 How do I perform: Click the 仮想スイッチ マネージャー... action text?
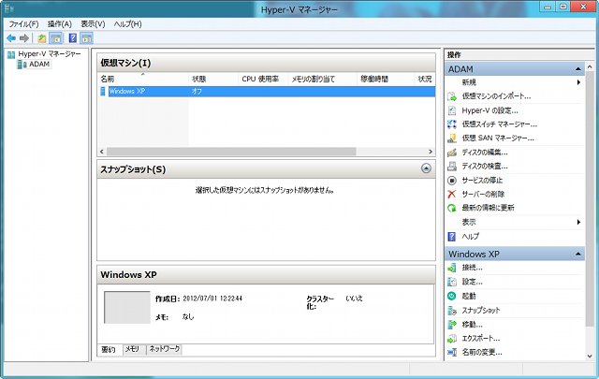(499, 124)
